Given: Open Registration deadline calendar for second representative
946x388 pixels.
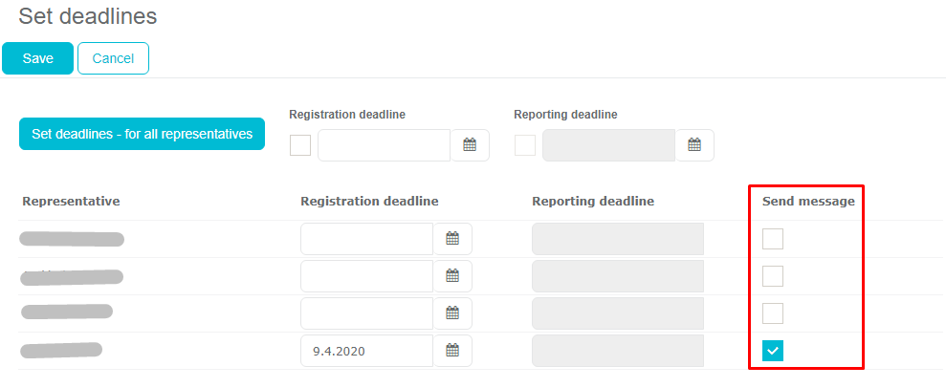Looking at the screenshot, I should pyautogui.click(x=452, y=276).
